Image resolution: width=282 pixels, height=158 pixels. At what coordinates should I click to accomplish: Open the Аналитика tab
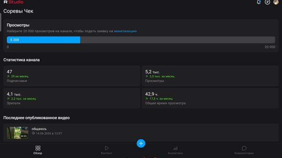tap(175, 150)
